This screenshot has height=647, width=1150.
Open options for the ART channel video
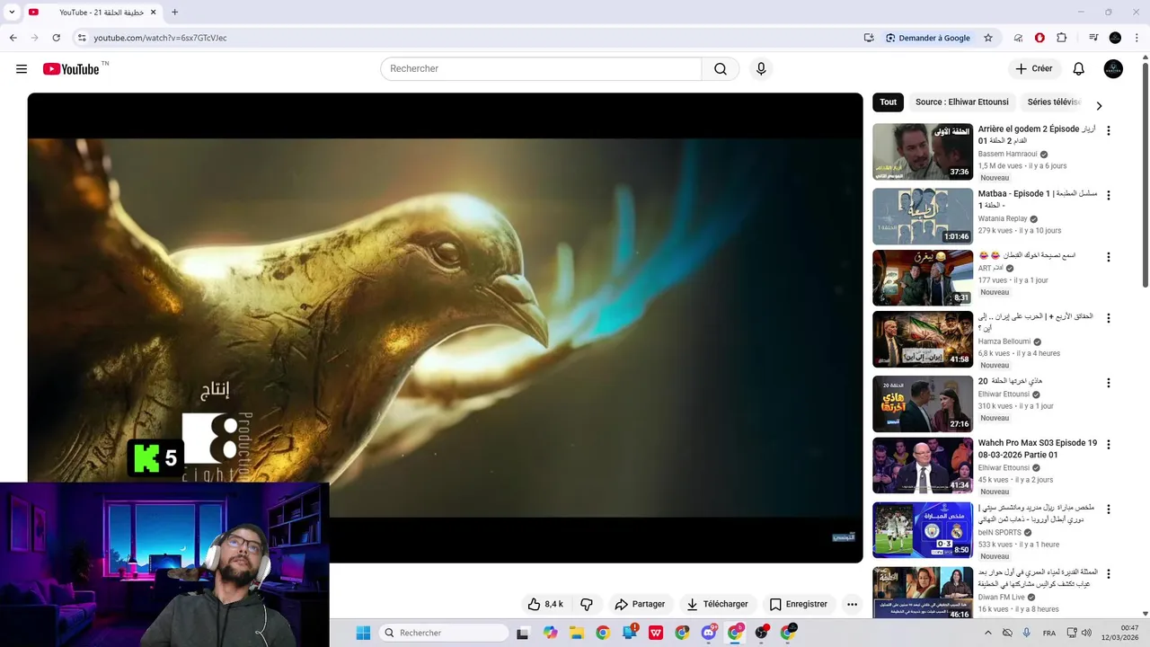coord(1108,257)
